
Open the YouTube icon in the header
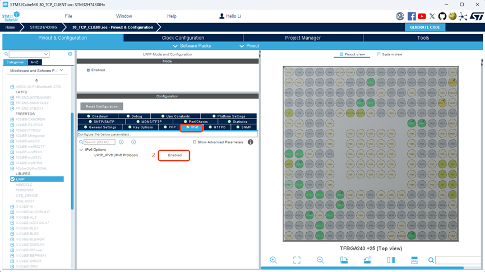422,16
